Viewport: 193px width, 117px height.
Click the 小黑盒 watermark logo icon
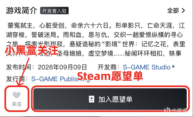click(x=167, y=110)
